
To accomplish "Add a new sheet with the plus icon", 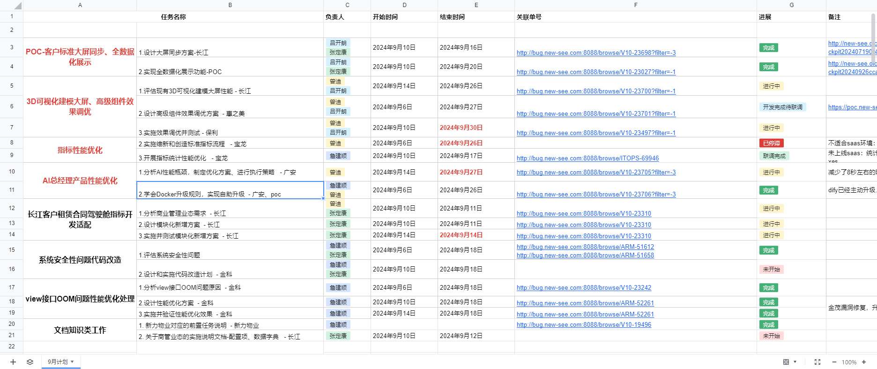I will 13,362.
